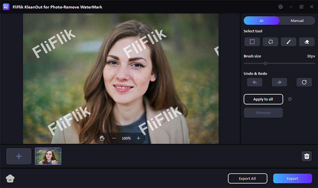Viewport: 318px width, 188px height.
Task: Switch to the Manual mode tab
Action: [297, 21]
